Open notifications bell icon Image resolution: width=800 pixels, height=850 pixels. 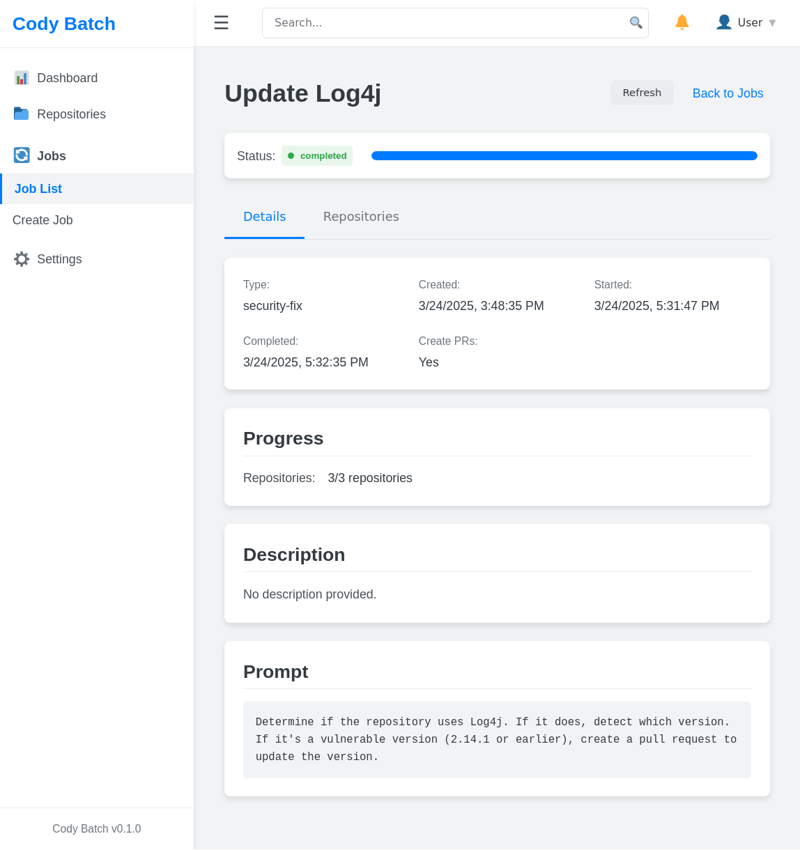tap(682, 22)
